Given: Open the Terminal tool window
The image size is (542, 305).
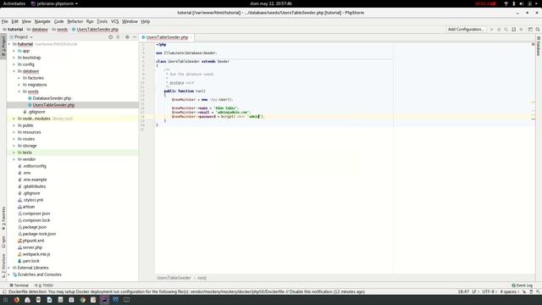Looking at the screenshot, I should click(19, 286).
